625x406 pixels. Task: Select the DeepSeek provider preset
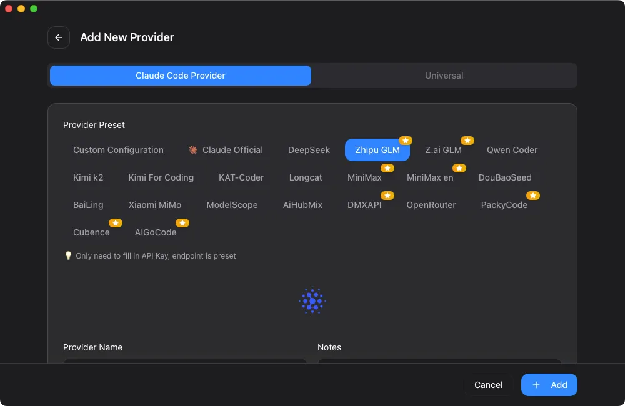coord(309,150)
